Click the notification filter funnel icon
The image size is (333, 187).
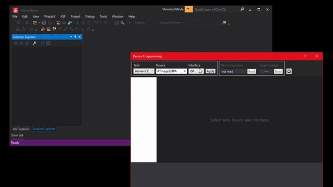[188, 9]
